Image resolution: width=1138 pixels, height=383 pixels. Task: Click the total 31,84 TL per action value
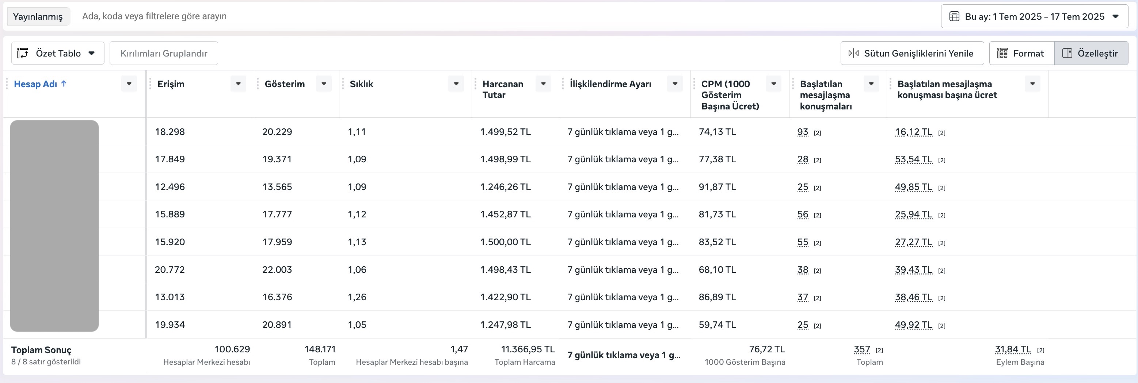point(1013,349)
